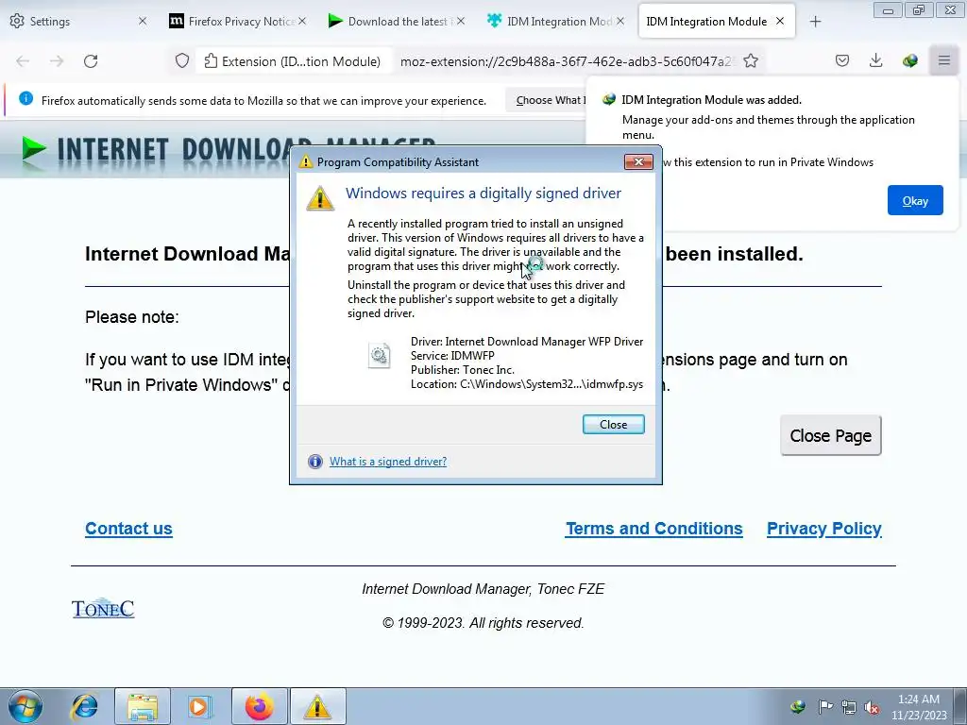Close the active IDM Integration Module tab
967x725 pixels.
(780, 21)
